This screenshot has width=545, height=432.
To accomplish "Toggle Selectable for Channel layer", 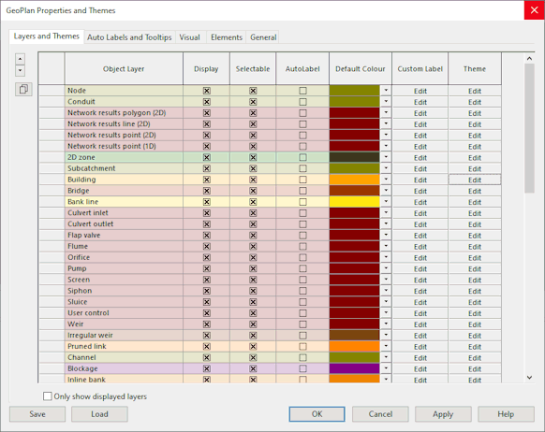I will coord(253,357).
